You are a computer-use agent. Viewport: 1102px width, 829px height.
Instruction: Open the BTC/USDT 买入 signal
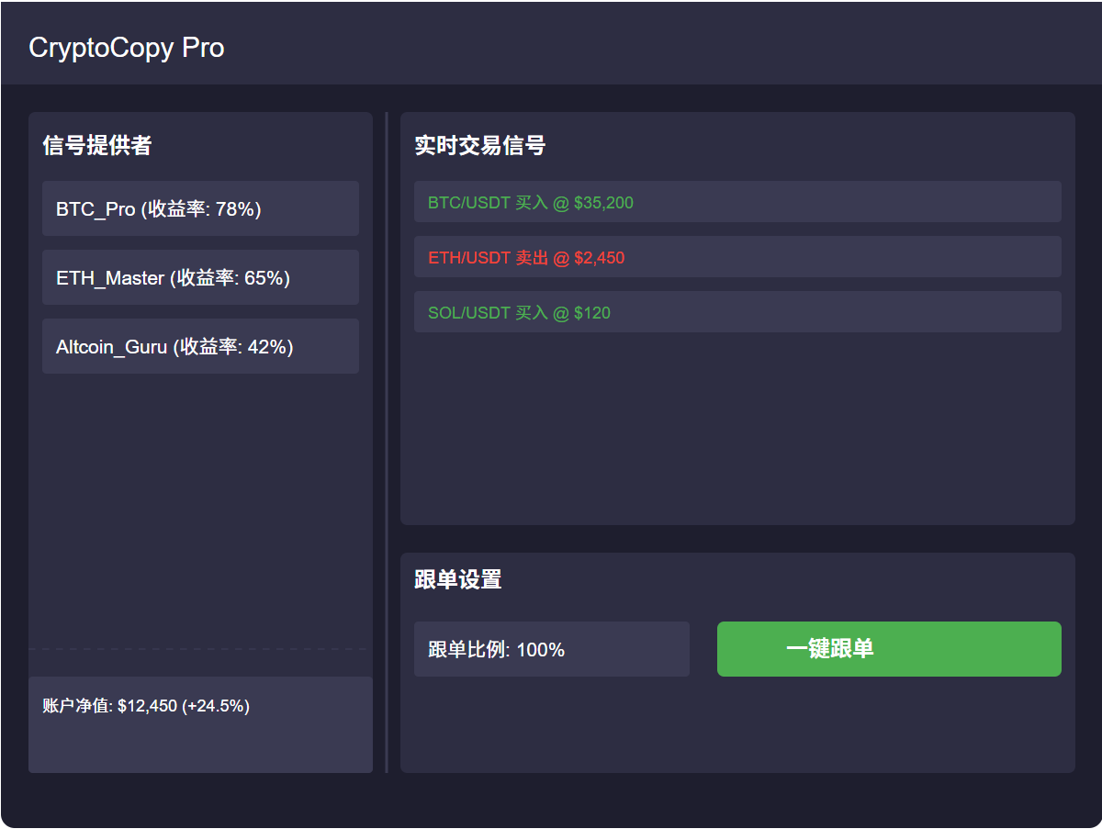[737, 202]
